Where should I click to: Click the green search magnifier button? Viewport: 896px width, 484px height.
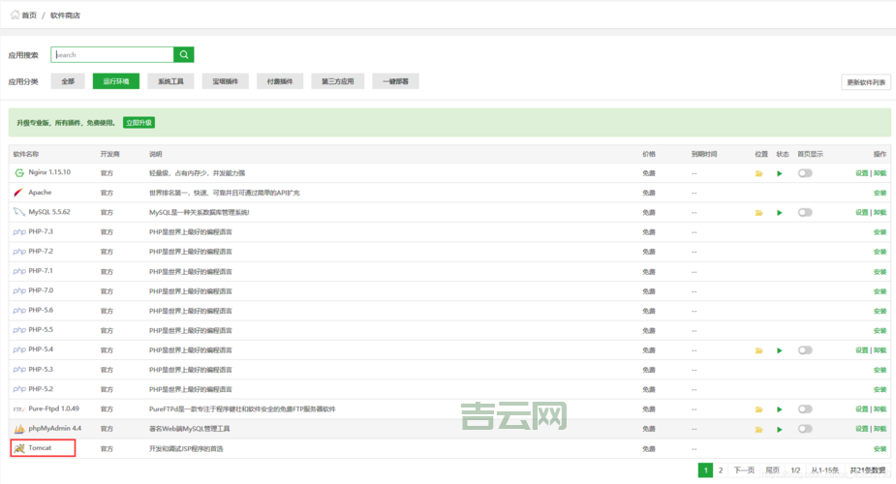(184, 55)
